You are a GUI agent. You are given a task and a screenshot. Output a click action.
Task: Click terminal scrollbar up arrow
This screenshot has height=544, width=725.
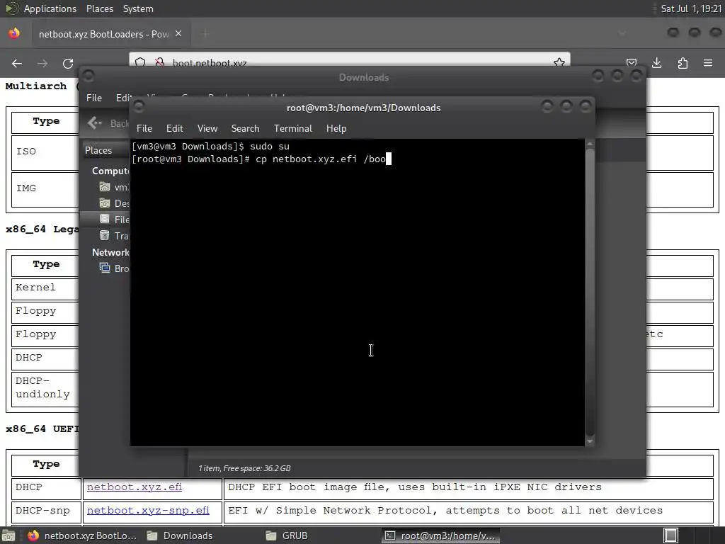click(590, 144)
